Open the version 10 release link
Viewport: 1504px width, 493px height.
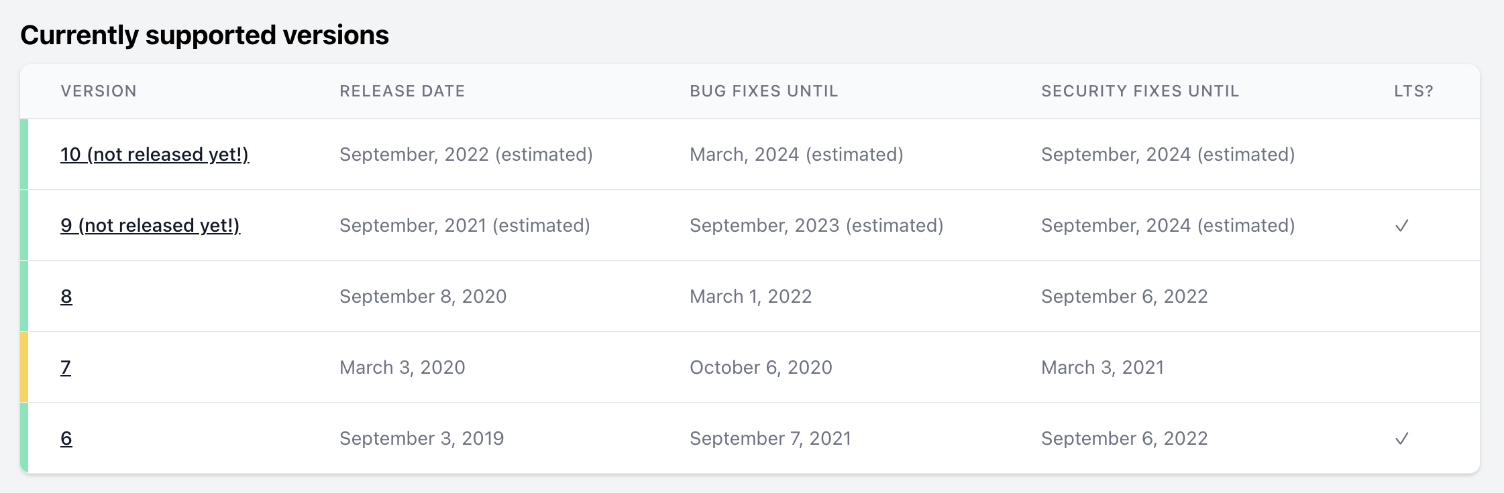tap(154, 154)
